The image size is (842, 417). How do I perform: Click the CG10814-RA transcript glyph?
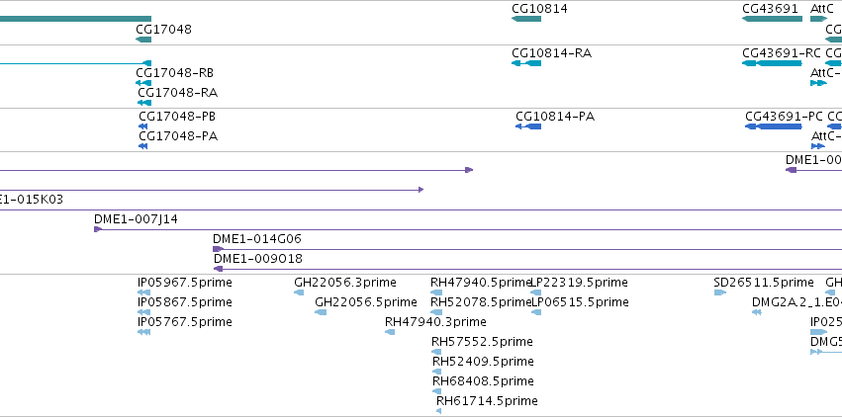526,63
